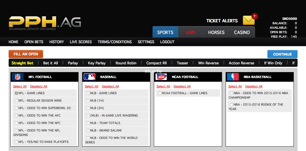Click the SBO5000 account name
This screenshot has width=306, height=151.
(x=290, y=19)
